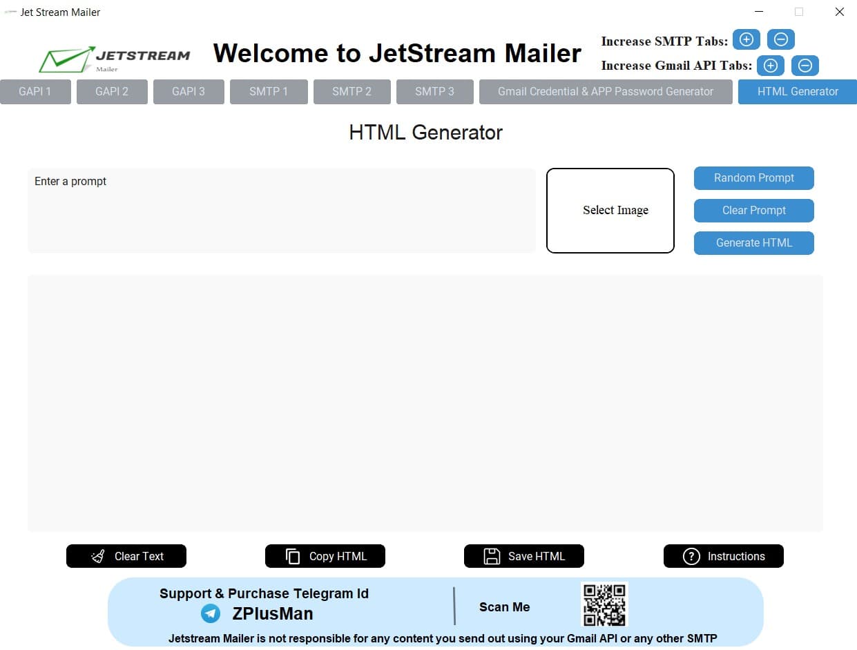
Task: Select the HTML Generator tab
Action: pos(798,92)
